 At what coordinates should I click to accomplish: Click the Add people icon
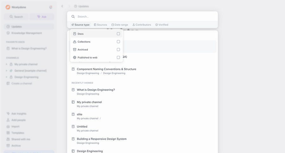[8, 120]
